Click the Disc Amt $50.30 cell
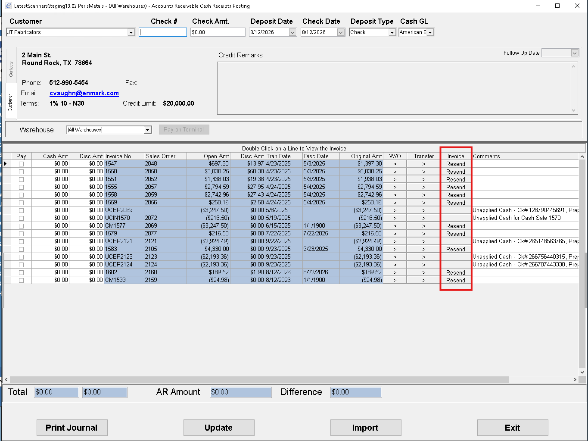The height and width of the screenshot is (441, 588). (248, 172)
